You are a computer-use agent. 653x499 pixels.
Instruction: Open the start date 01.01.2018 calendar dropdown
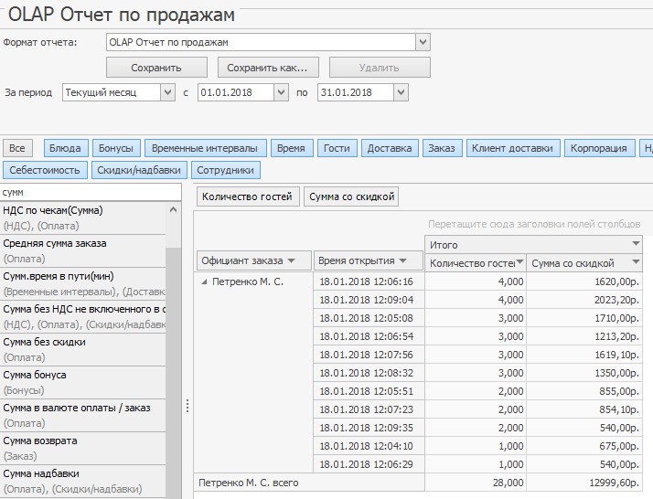pyautogui.click(x=281, y=92)
